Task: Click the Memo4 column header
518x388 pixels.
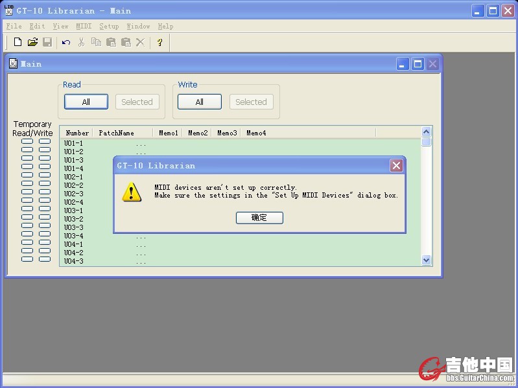Action: pyautogui.click(x=308, y=133)
